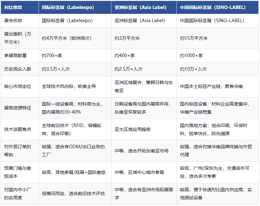Screen dimensions: 260x206
Task: Click the cell mentioning 短单快反、防伪溯源
Action: point(218,129)
